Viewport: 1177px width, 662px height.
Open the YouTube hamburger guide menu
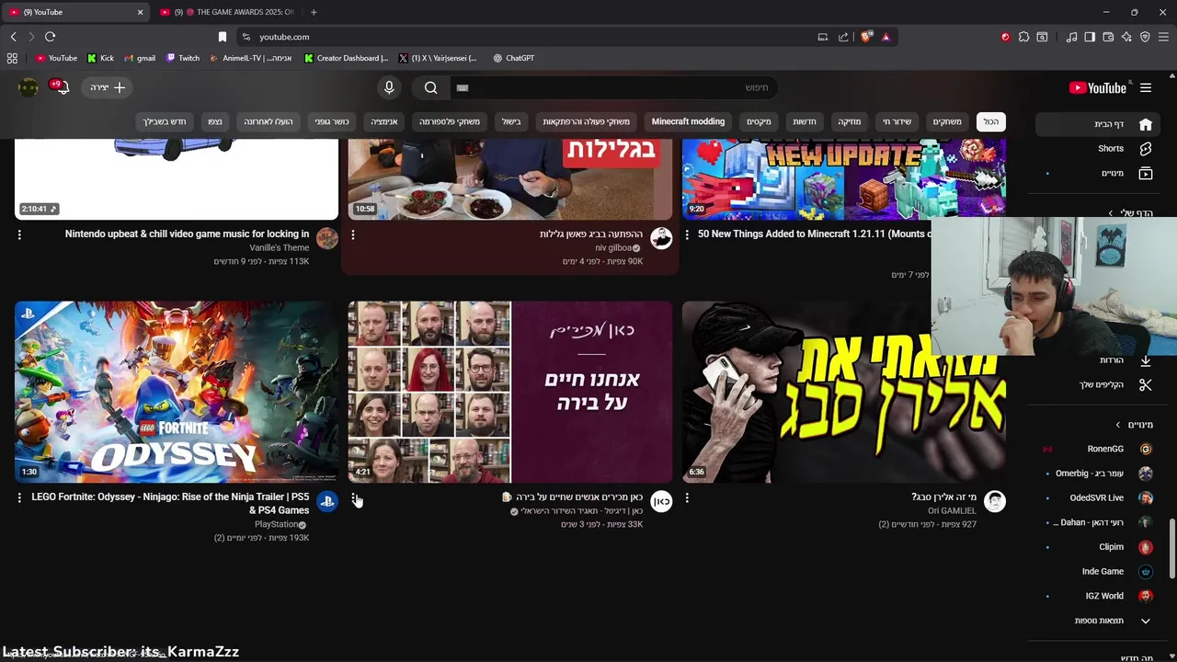click(1146, 87)
